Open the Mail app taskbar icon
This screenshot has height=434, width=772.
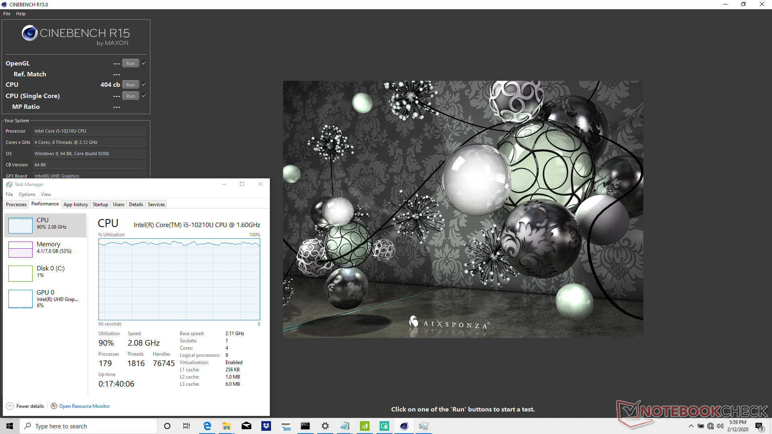(x=246, y=426)
